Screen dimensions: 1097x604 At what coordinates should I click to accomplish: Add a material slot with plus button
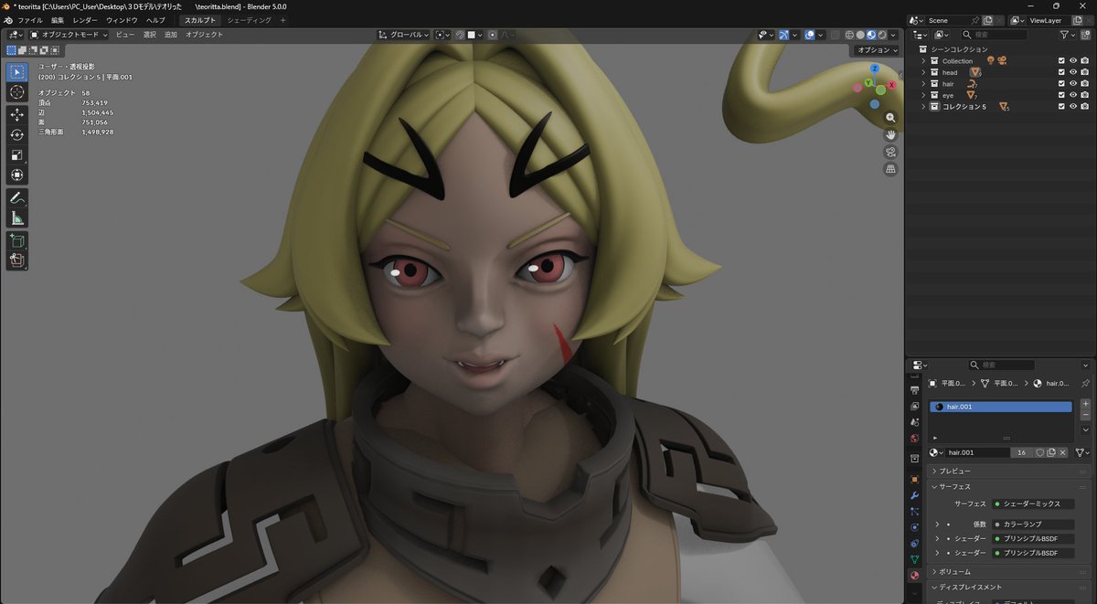pyautogui.click(x=1085, y=403)
